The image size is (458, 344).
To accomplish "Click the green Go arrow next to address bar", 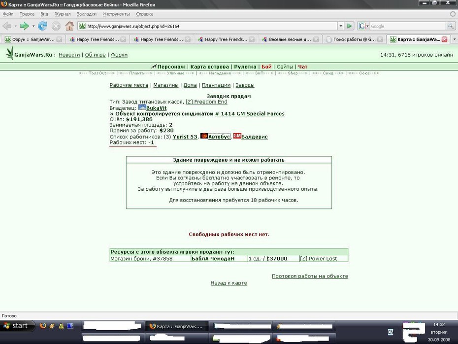I will click(349, 26).
